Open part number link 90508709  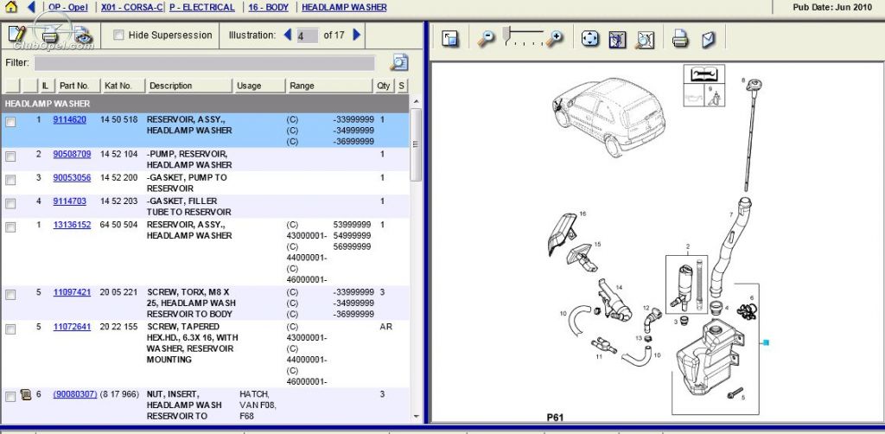pyautogui.click(x=72, y=154)
